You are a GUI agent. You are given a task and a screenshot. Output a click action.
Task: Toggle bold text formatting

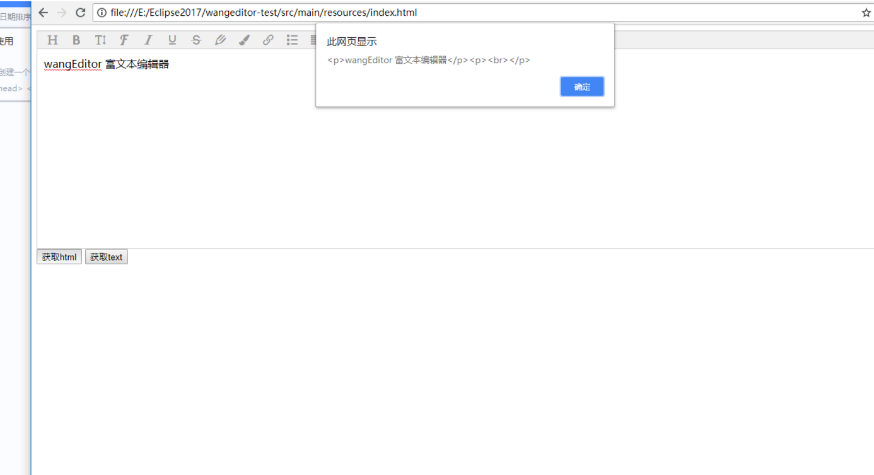point(76,40)
